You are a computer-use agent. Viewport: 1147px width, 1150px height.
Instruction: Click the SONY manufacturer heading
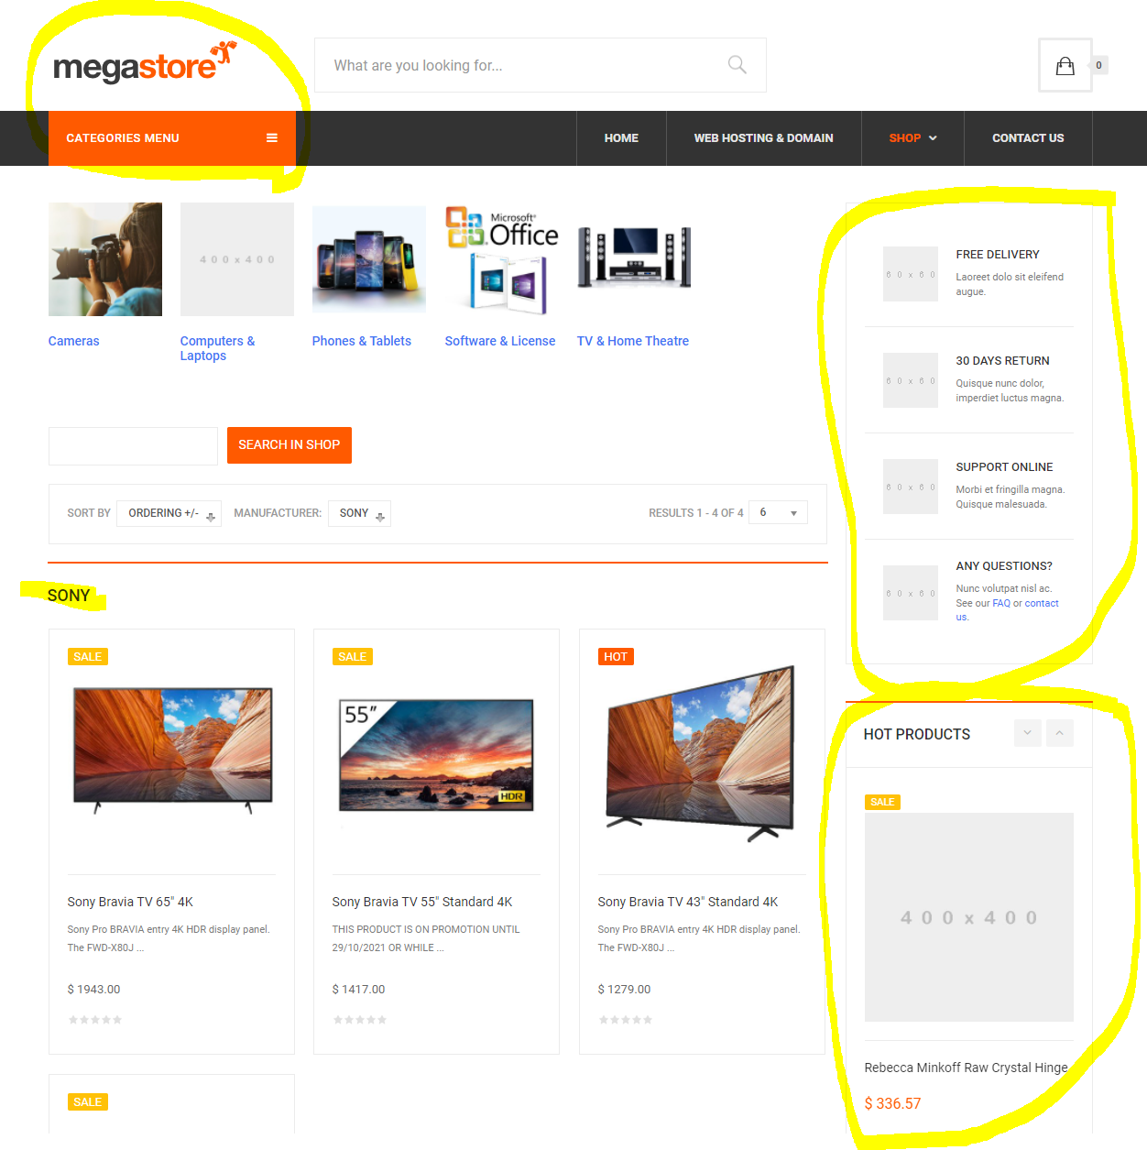coord(69,596)
